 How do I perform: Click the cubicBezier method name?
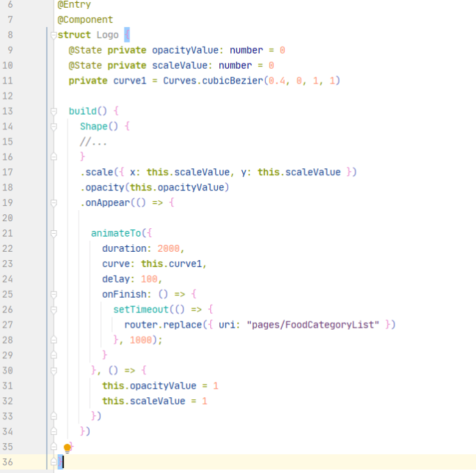click(232, 81)
